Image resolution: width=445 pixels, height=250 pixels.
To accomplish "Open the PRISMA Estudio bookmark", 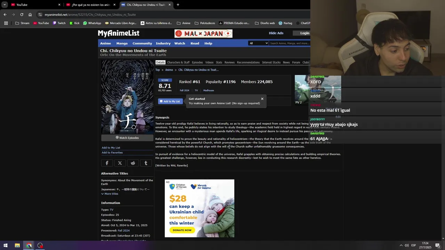I will [x=234, y=23].
